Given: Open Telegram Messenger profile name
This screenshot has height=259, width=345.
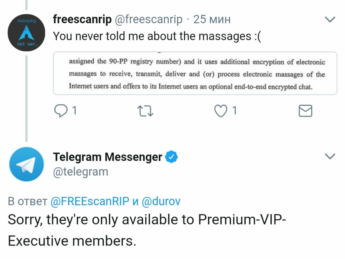Looking at the screenshot, I should (108, 157).
